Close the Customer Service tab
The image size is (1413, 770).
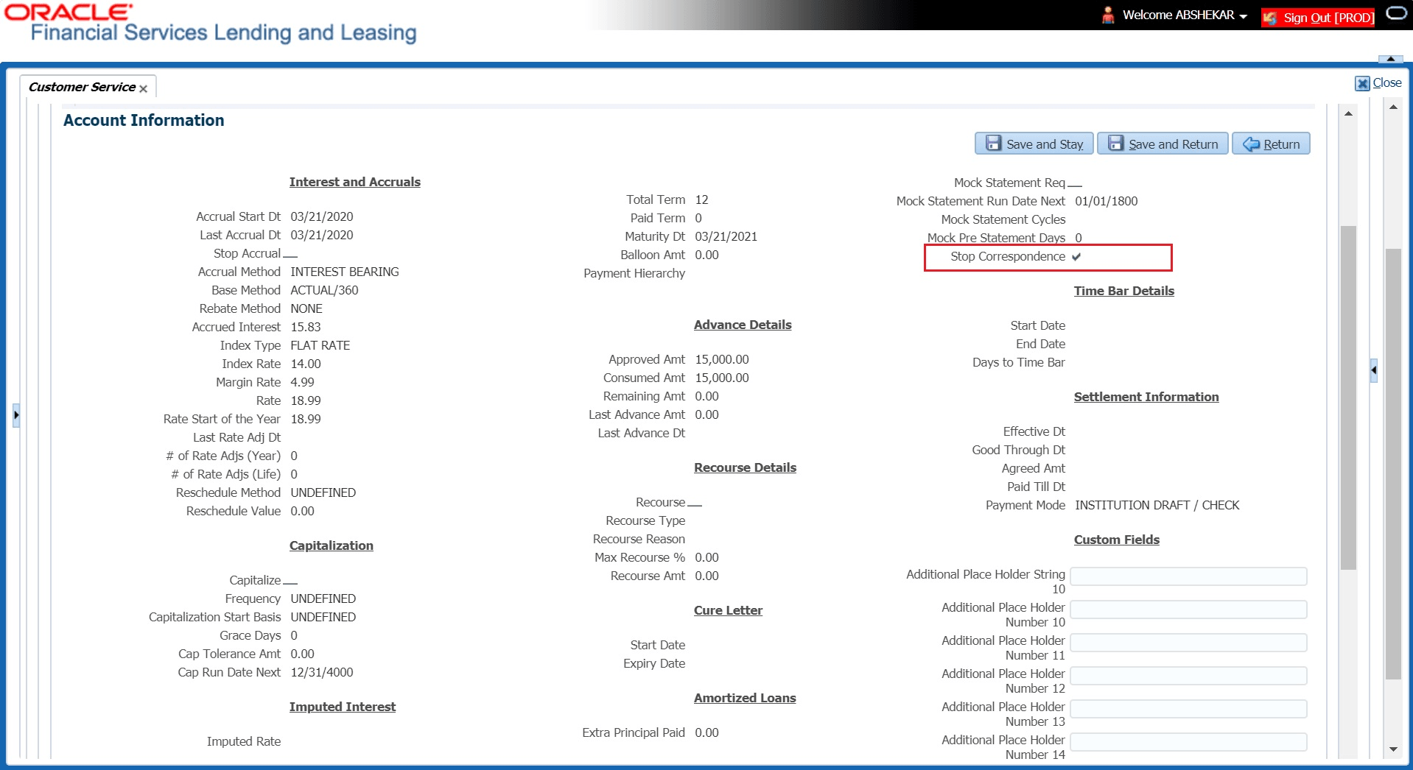(143, 88)
